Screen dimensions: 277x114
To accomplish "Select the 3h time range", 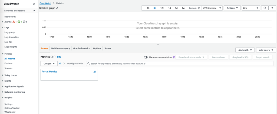I will click(155, 8).
